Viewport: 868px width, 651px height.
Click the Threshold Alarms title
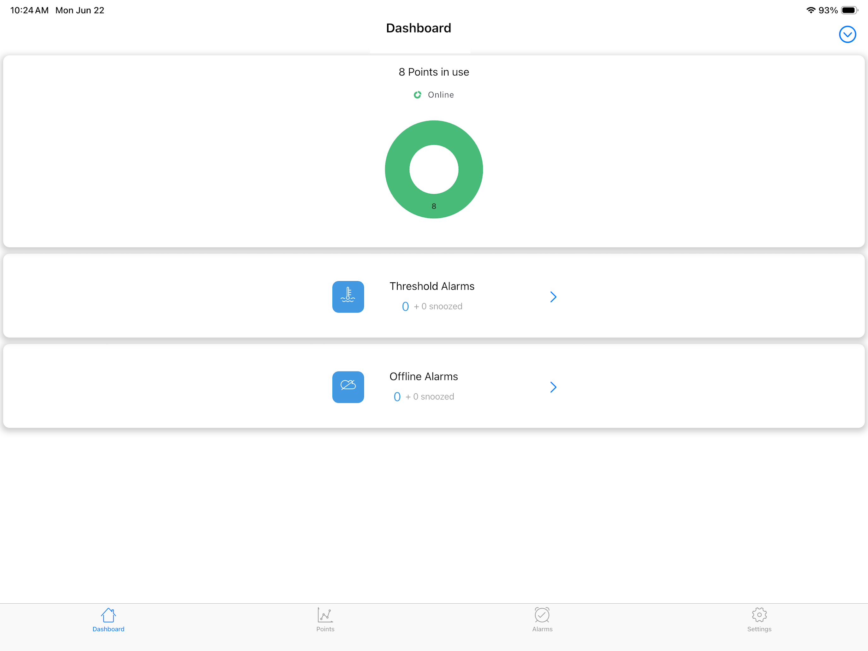(x=432, y=286)
